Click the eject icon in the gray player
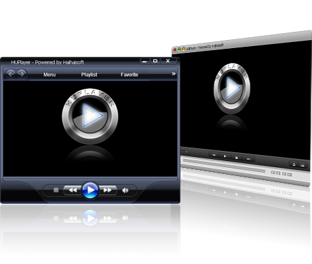The image size is (312, 264). [x=294, y=164]
